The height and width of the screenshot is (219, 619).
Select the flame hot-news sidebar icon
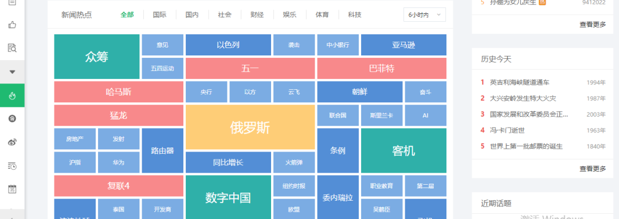[x=12, y=95]
